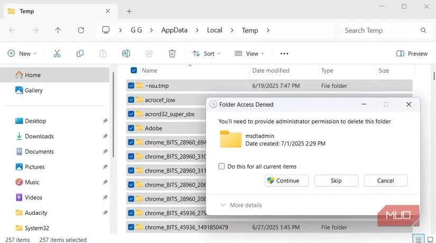The width and height of the screenshot is (436, 243).
Task: Expand chevron after Temp breadcrumb
Action: point(268,30)
